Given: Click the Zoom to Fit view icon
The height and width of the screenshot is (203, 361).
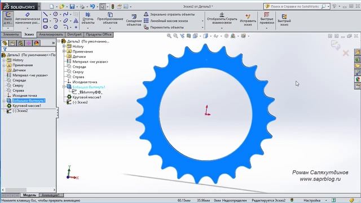Looking at the screenshot, I should [169, 36].
